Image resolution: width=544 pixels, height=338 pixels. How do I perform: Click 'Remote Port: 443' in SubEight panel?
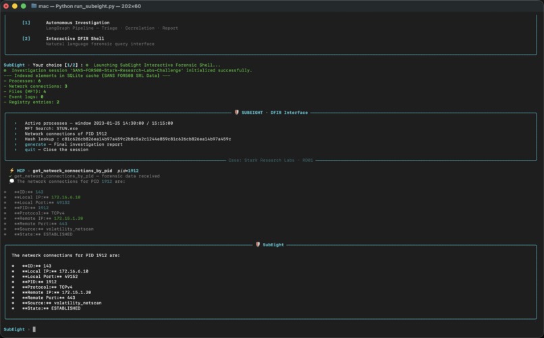coord(49,298)
